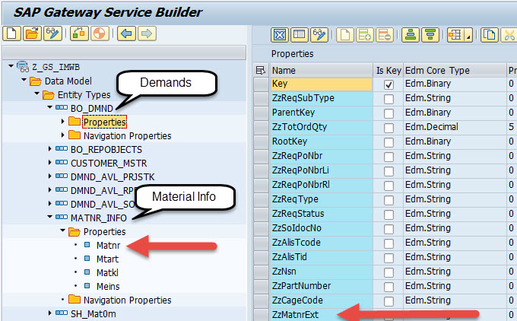
Task: Click the copy icon in properties toolbar
Action: pos(490,35)
